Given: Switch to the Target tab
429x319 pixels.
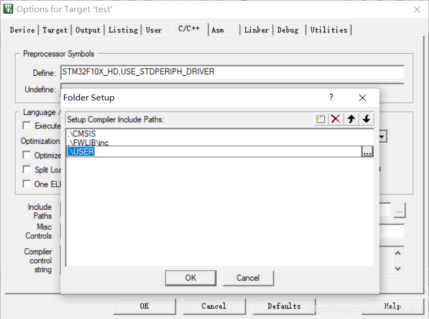Looking at the screenshot, I should point(55,30).
